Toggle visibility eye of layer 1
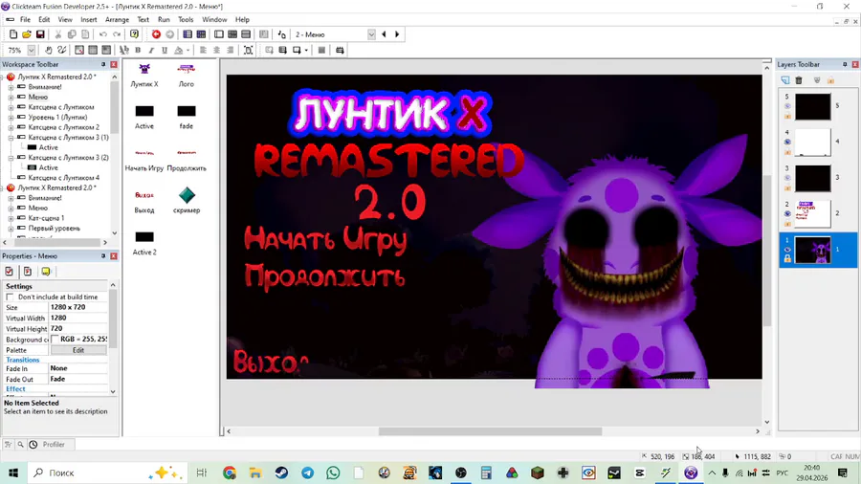 coord(787,250)
